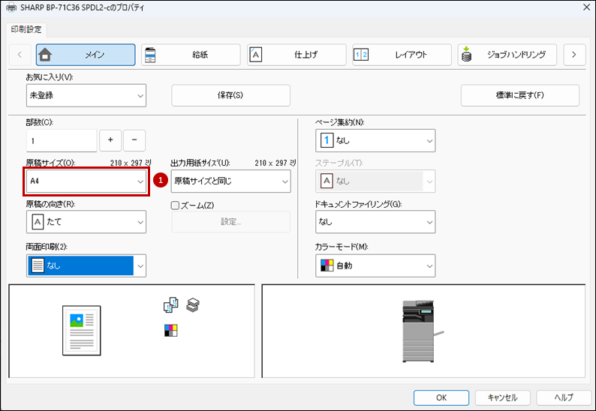Viewport: 596px width, 411px height.
Task: Click the 部数 copies input field
Action: [62, 140]
